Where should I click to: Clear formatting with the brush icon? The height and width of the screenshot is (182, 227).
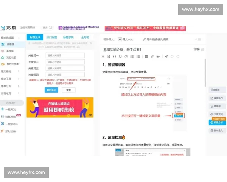pyautogui.click(x=166, y=56)
